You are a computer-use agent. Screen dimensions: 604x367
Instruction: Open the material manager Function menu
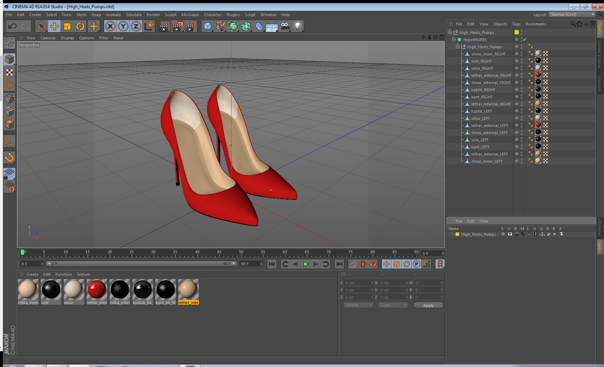(x=63, y=274)
